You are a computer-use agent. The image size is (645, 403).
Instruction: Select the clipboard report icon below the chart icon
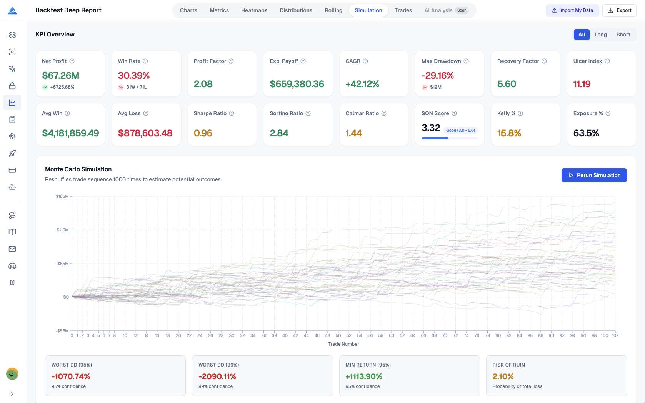pos(12,119)
